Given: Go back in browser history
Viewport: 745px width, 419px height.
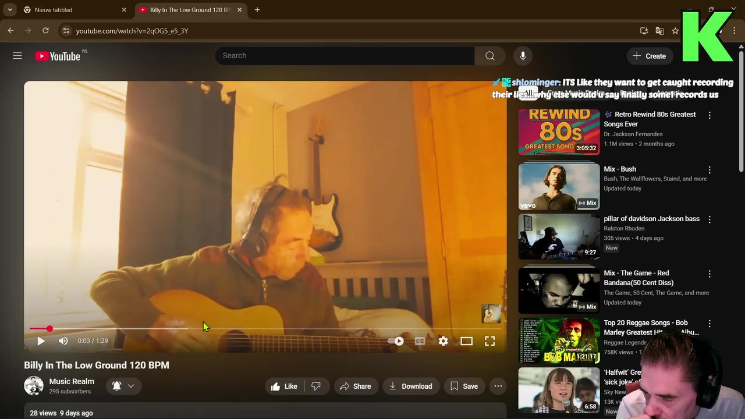Looking at the screenshot, I should 10,31.
